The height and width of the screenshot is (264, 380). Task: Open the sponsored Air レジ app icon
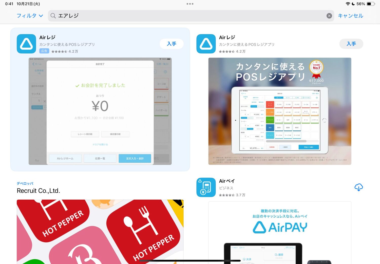(26, 44)
